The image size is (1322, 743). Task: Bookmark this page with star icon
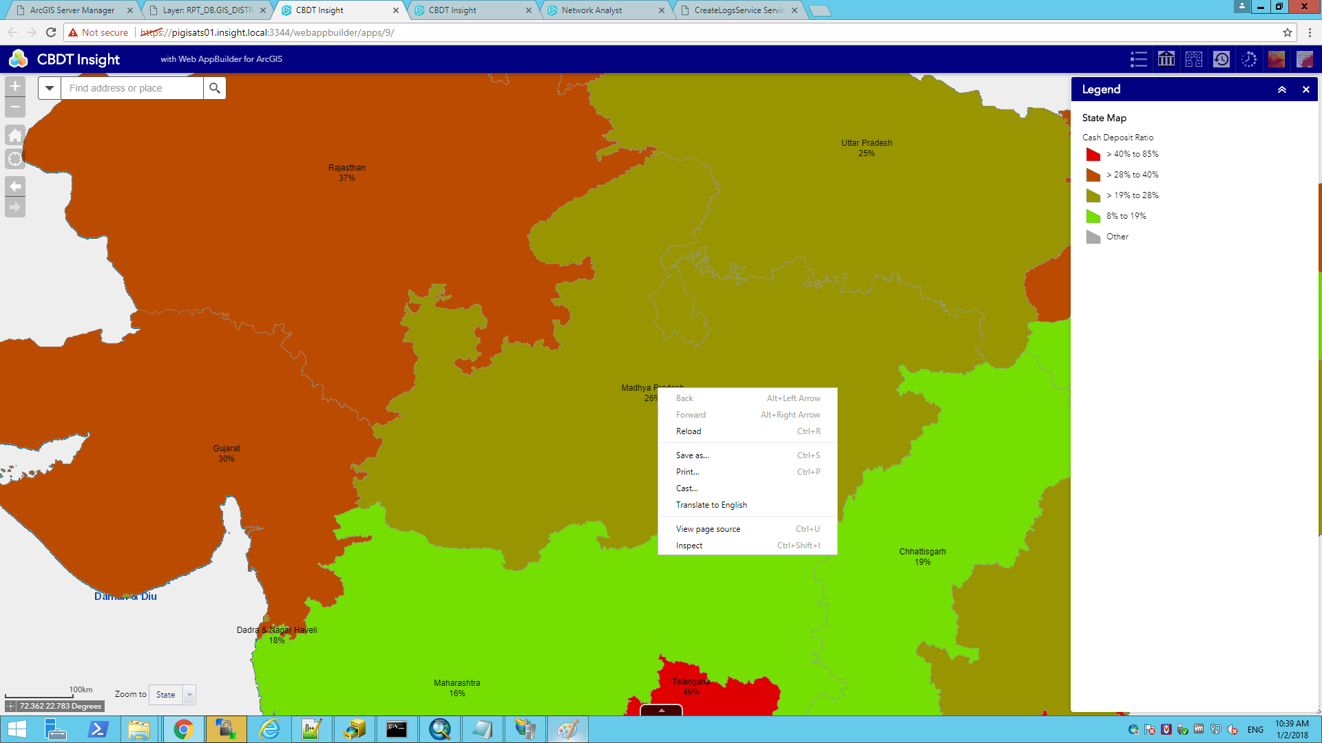(x=1288, y=32)
